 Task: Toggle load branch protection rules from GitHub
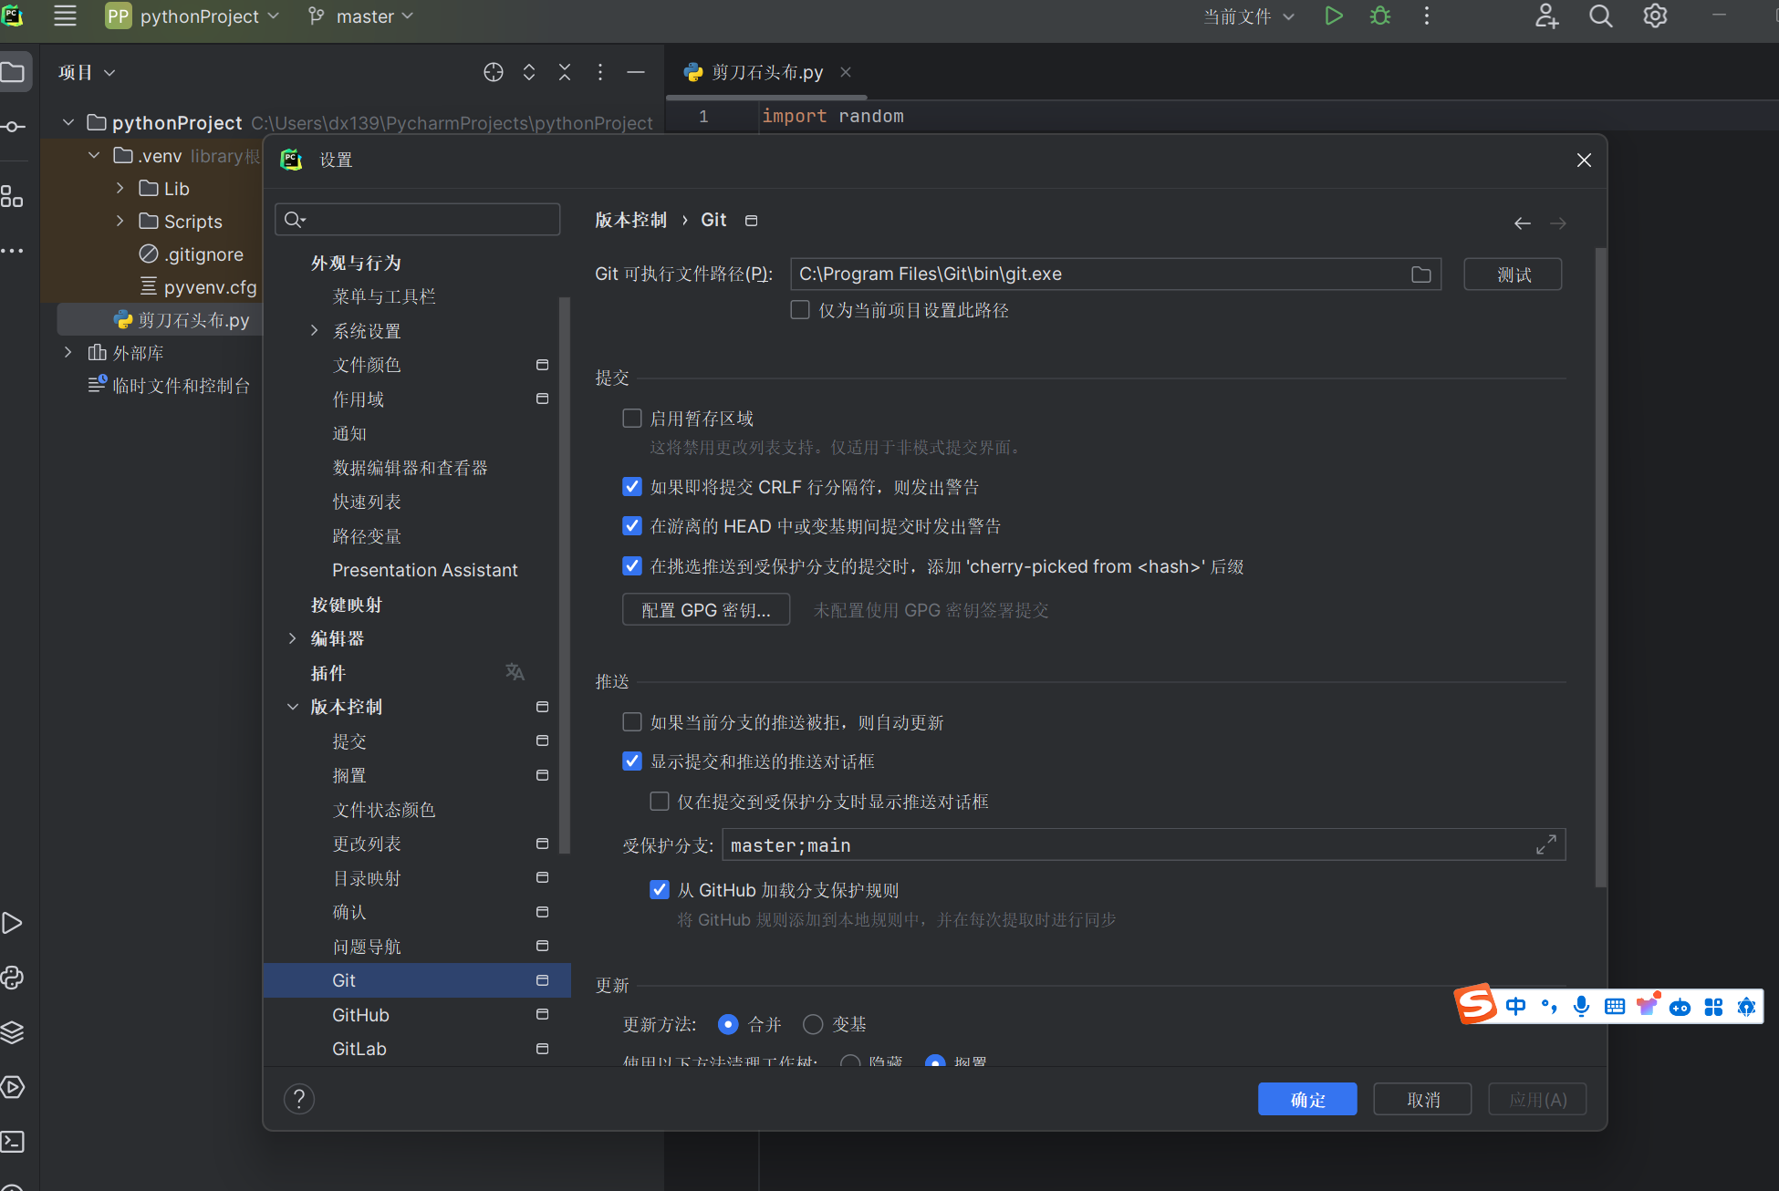point(660,890)
